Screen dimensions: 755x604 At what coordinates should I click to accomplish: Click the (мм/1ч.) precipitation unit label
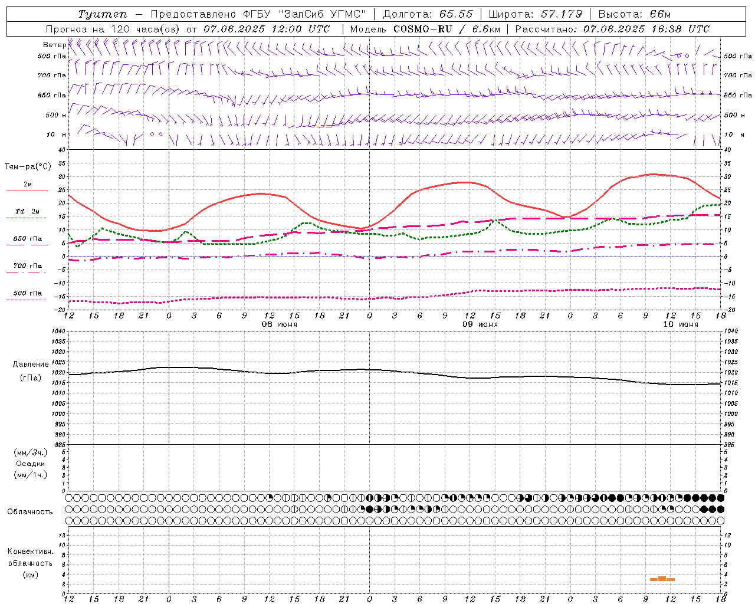[x=31, y=475]
